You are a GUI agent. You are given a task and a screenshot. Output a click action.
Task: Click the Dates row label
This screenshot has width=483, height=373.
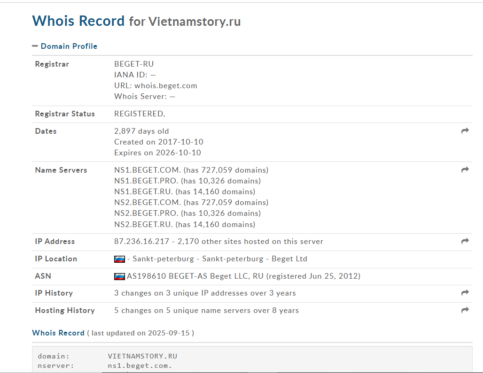[x=46, y=131]
